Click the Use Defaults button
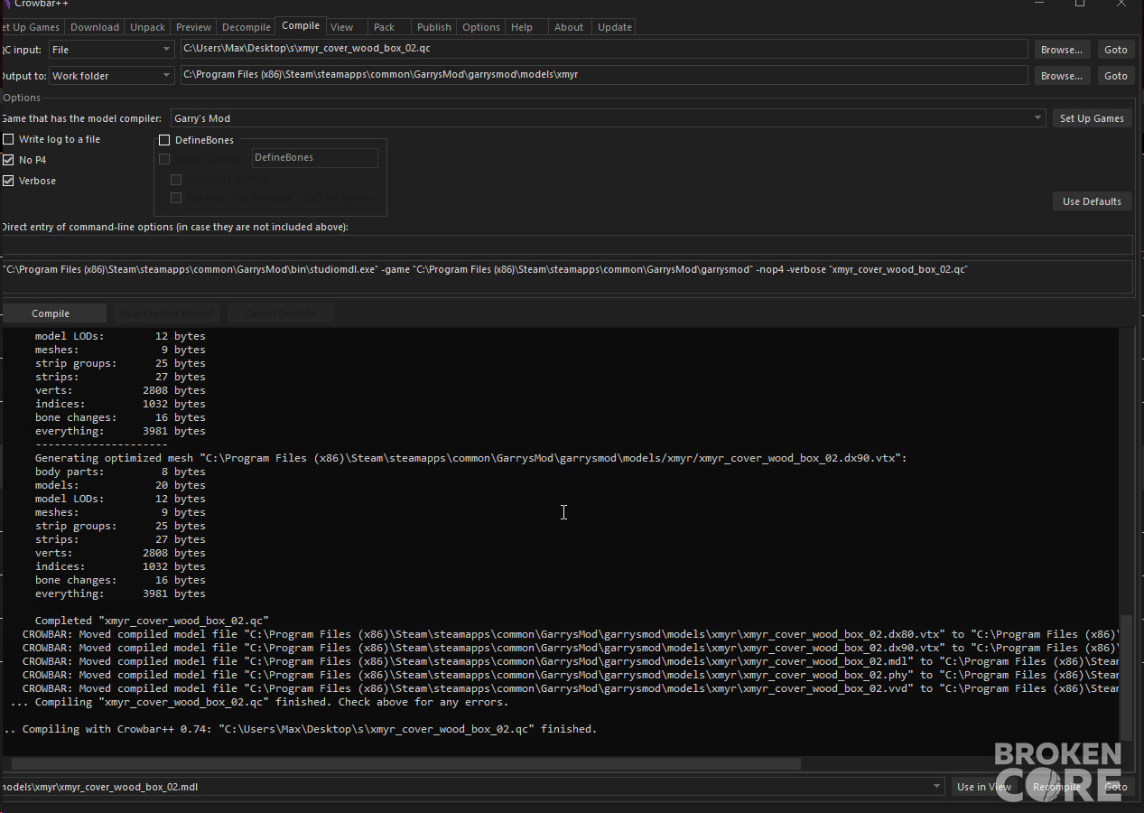The image size is (1144, 813). pos(1092,201)
